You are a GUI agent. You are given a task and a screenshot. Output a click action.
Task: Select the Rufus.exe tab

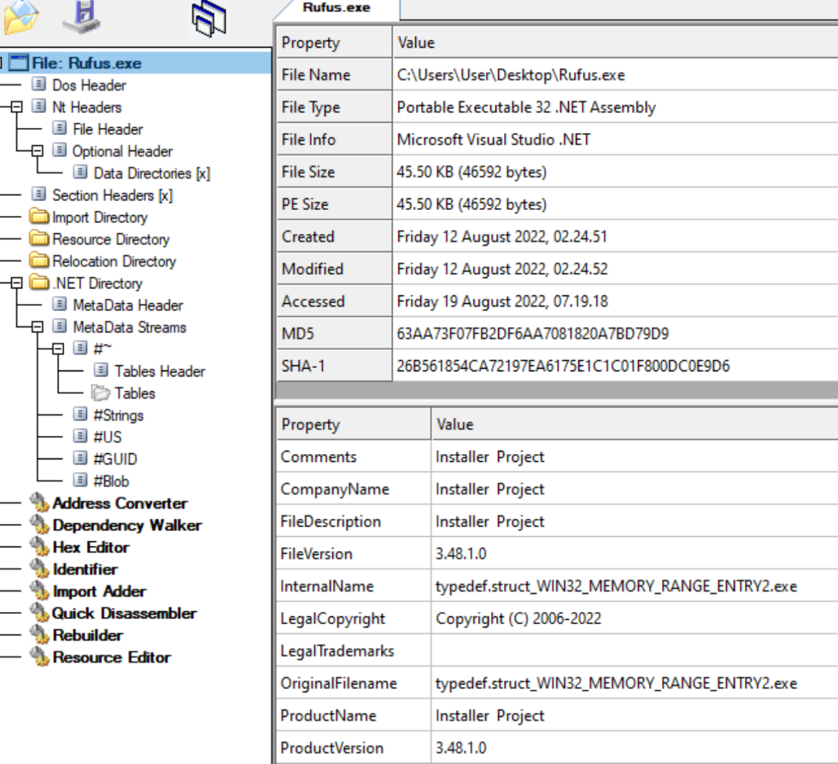[337, 8]
